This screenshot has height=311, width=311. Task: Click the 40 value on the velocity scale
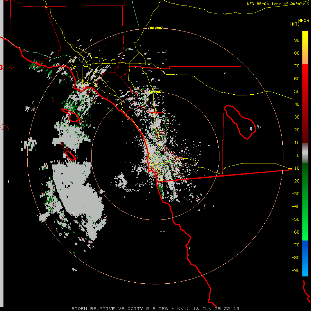click(297, 104)
